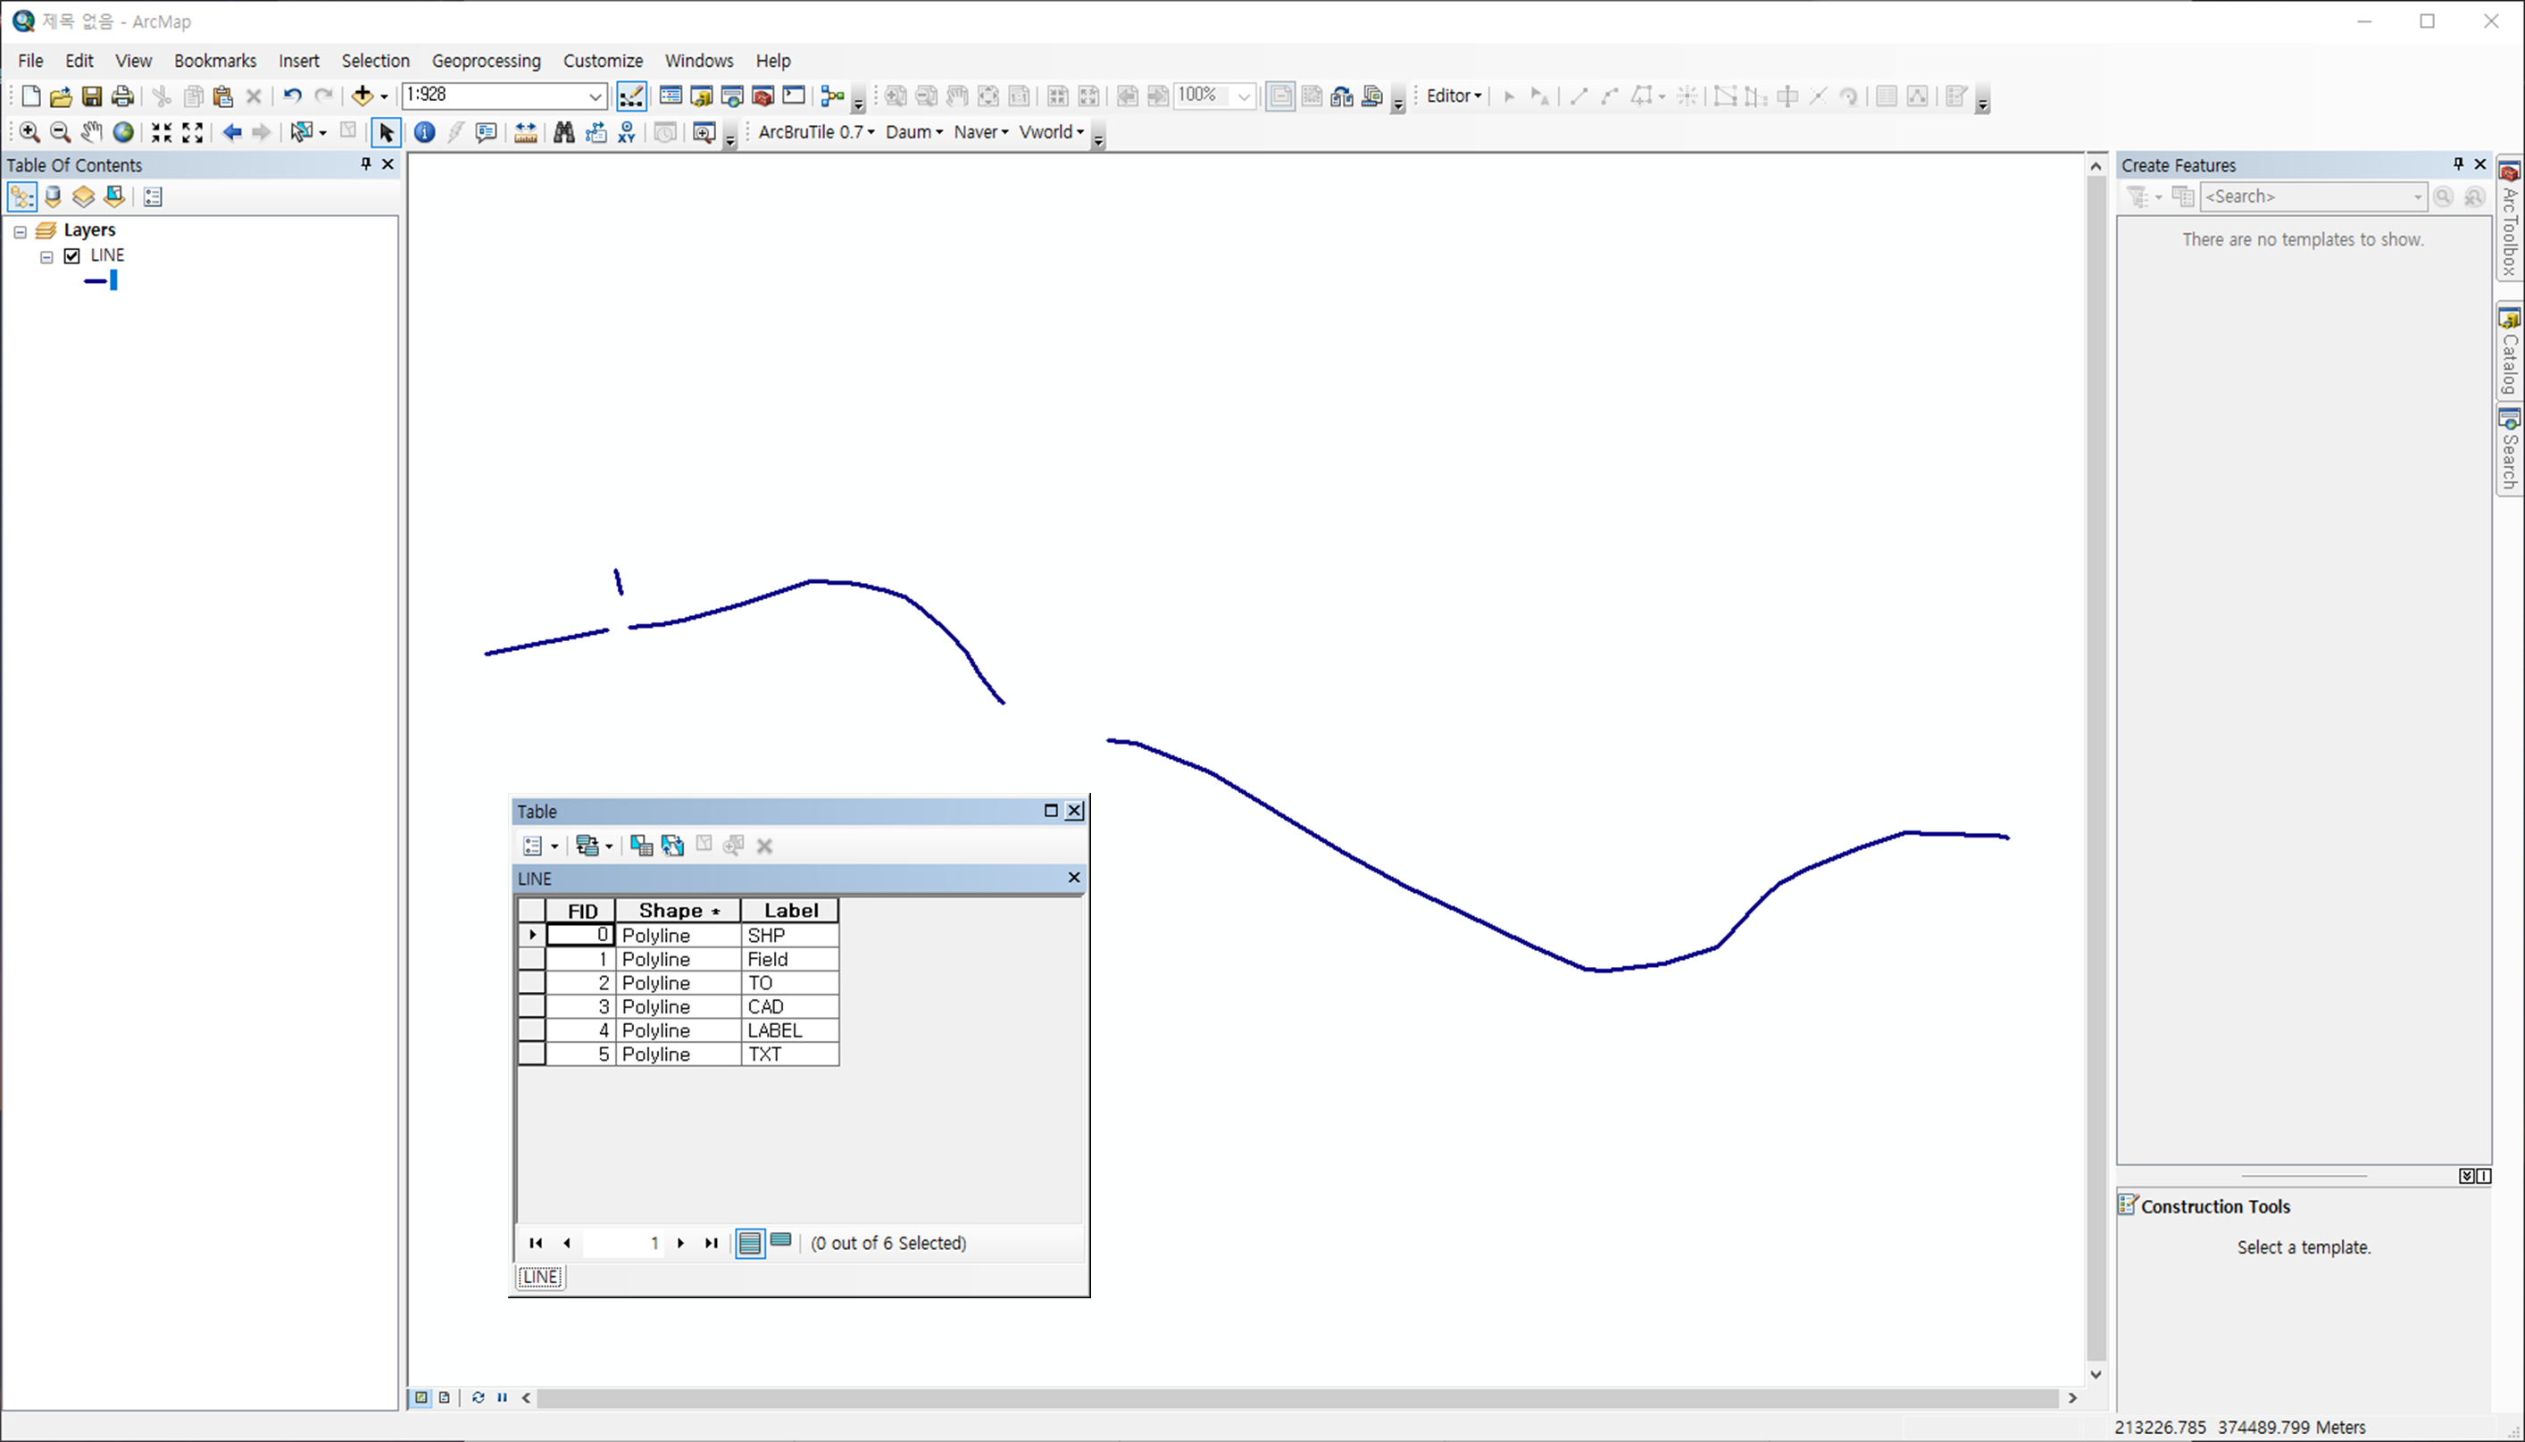Open the map scale dropdown
The image size is (2525, 1442).
coord(596,96)
